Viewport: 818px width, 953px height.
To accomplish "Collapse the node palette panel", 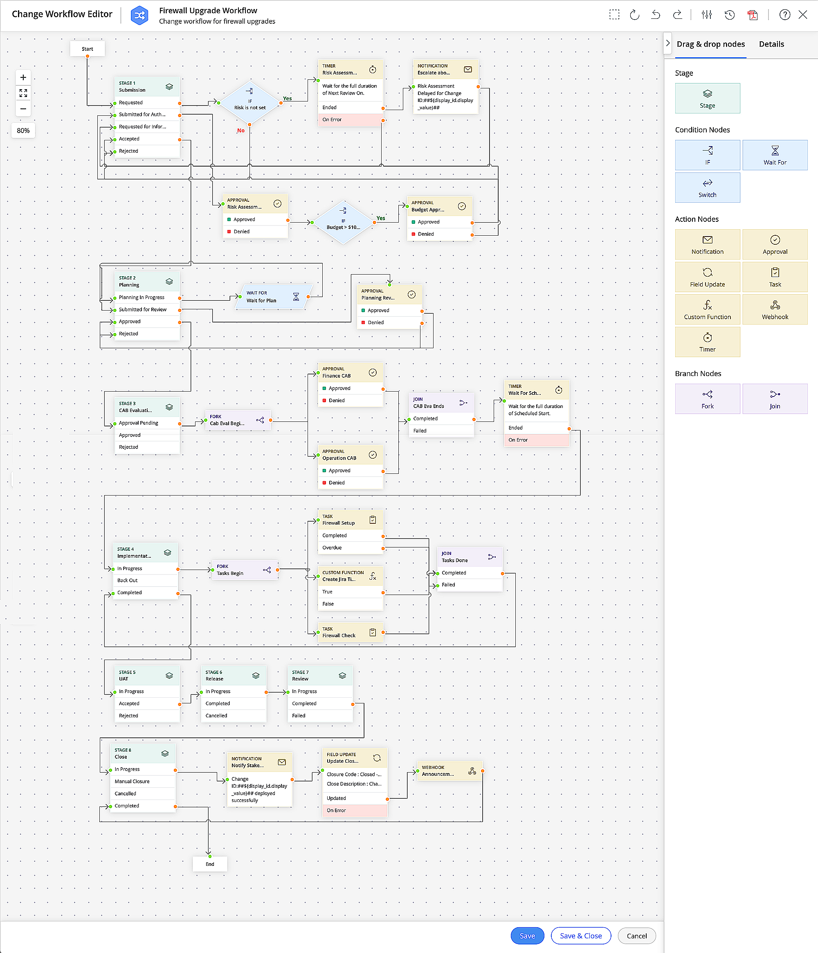I will click(668, 43).
